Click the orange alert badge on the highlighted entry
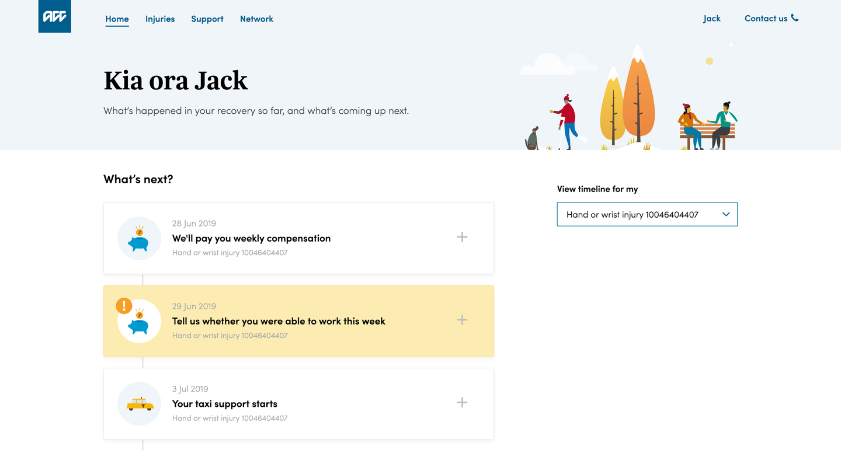 pos(123,305)
